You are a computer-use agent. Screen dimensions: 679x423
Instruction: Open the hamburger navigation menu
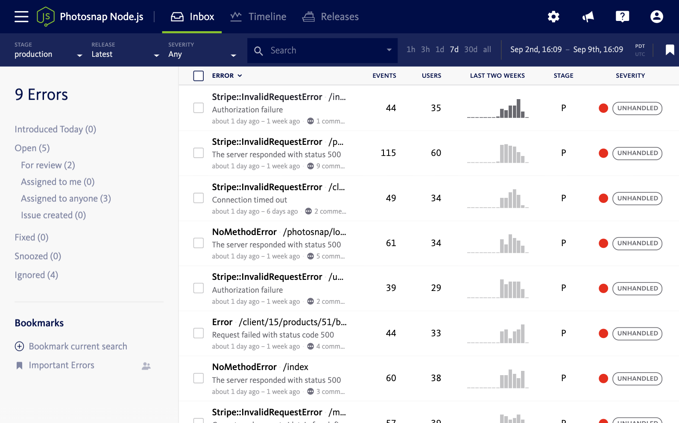21,17
